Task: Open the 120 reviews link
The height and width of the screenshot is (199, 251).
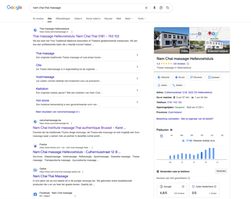Action: (x=179, y=64)
